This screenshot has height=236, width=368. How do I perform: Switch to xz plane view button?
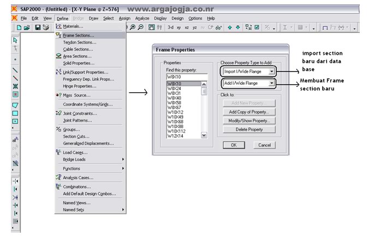click(x=187, y=28)
